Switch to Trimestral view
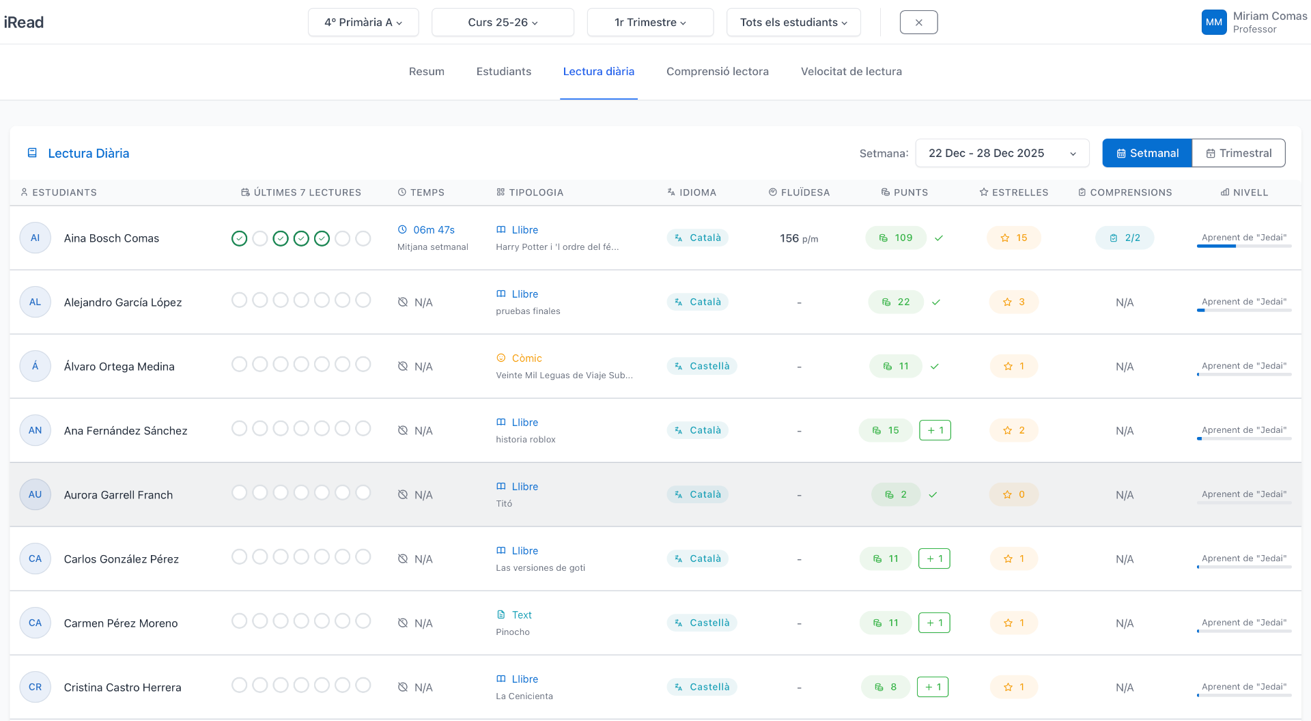This screenshot has width=1311, height=721. click(1239, 153)
